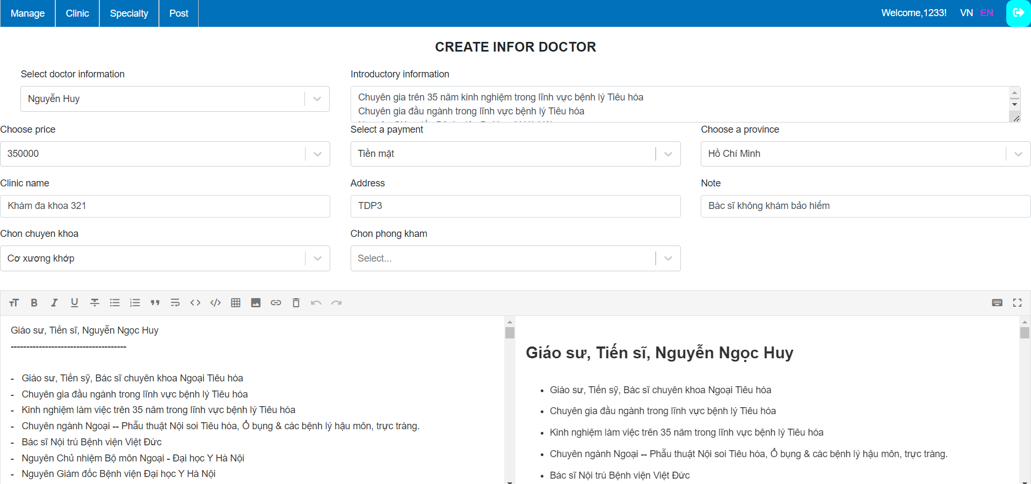Screen dimensions: 1031x484
Task: Apply ordered list formatting
Action: coord(135,302)
